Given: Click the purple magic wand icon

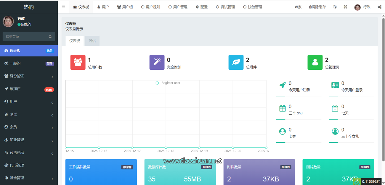Looking at the screenshot, I should (157, 62).
